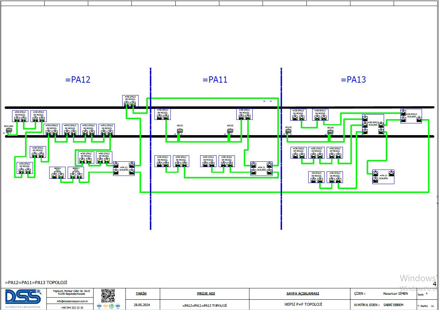Click the PR4-DPA12 IM module

[52, 130]
